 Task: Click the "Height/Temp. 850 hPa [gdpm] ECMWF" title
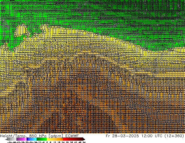tap(39, 136)
